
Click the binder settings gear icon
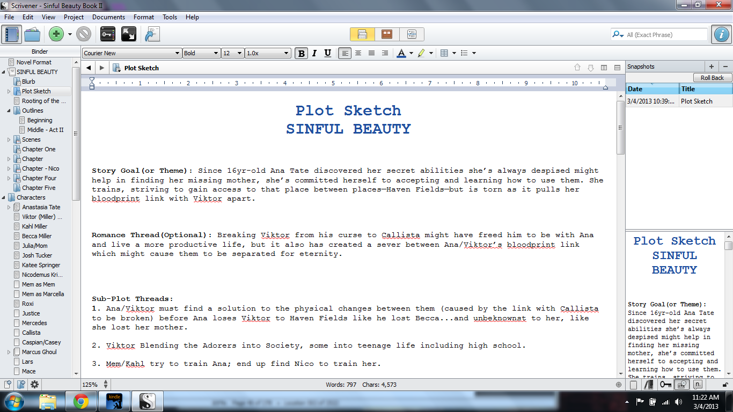35,384
